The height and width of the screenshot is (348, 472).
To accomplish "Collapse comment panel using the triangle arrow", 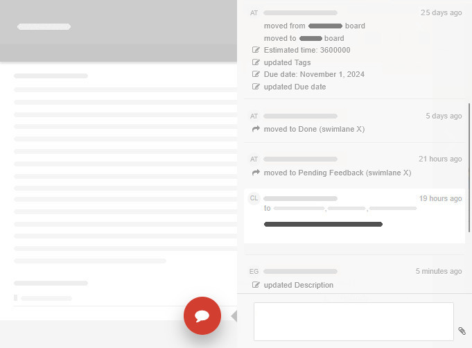I will pyautogui.click(x=234, y=316).
